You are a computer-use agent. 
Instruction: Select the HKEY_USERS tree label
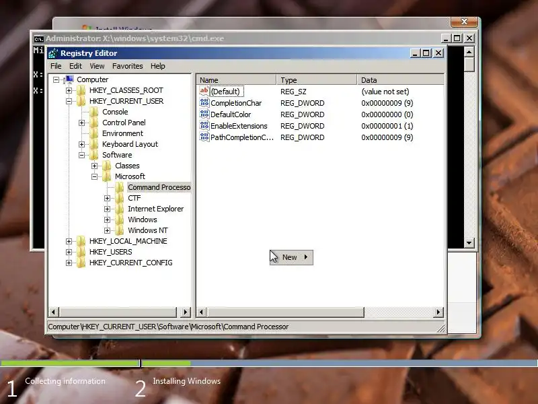[x=111, y=252]
